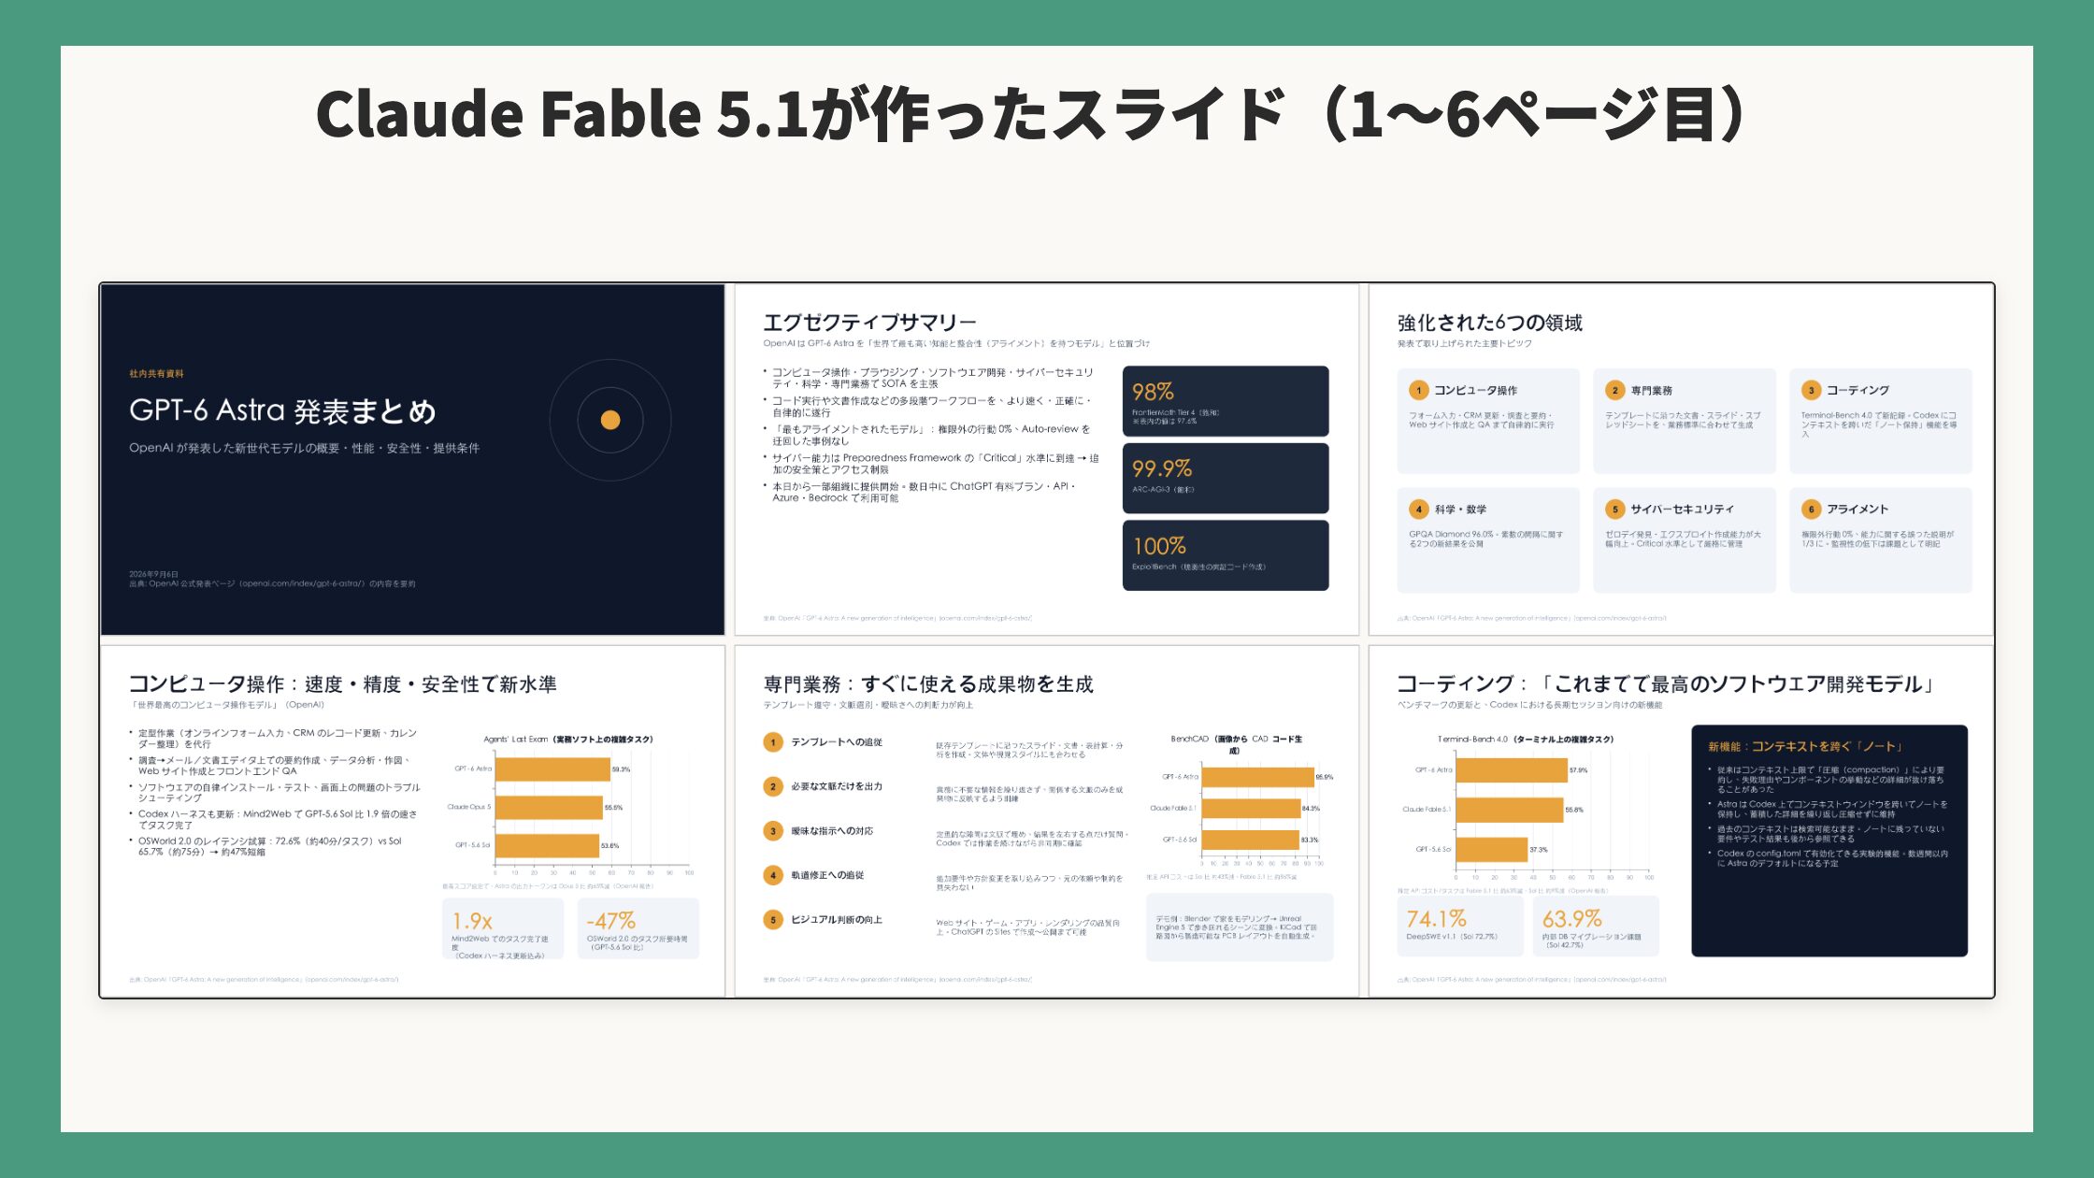The width and height of the screenshot is (2094, 1178).
Task: Select the heading "エグゼクティブサマリー"
Action: tap(869, 323)
